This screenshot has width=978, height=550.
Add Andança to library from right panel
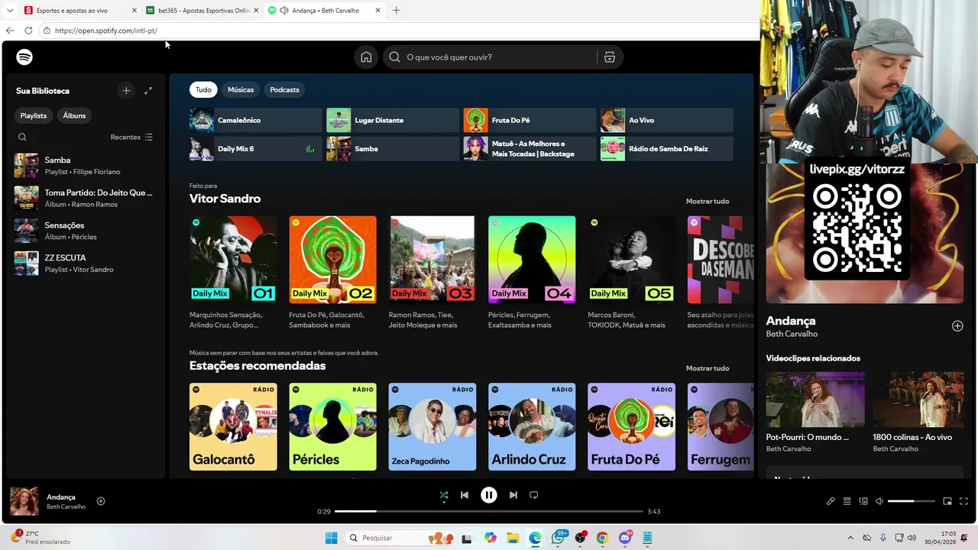click(x=957, y=326)
